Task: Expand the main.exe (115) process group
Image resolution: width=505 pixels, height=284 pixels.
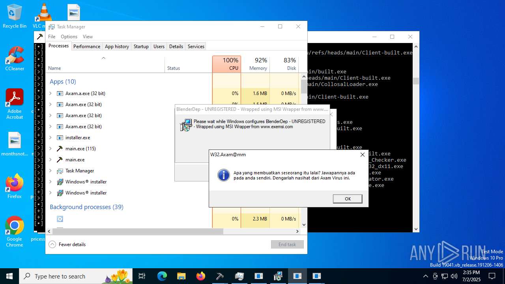Action: (50, 149)
